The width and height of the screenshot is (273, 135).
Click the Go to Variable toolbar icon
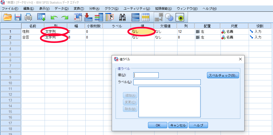coord(88,17)
